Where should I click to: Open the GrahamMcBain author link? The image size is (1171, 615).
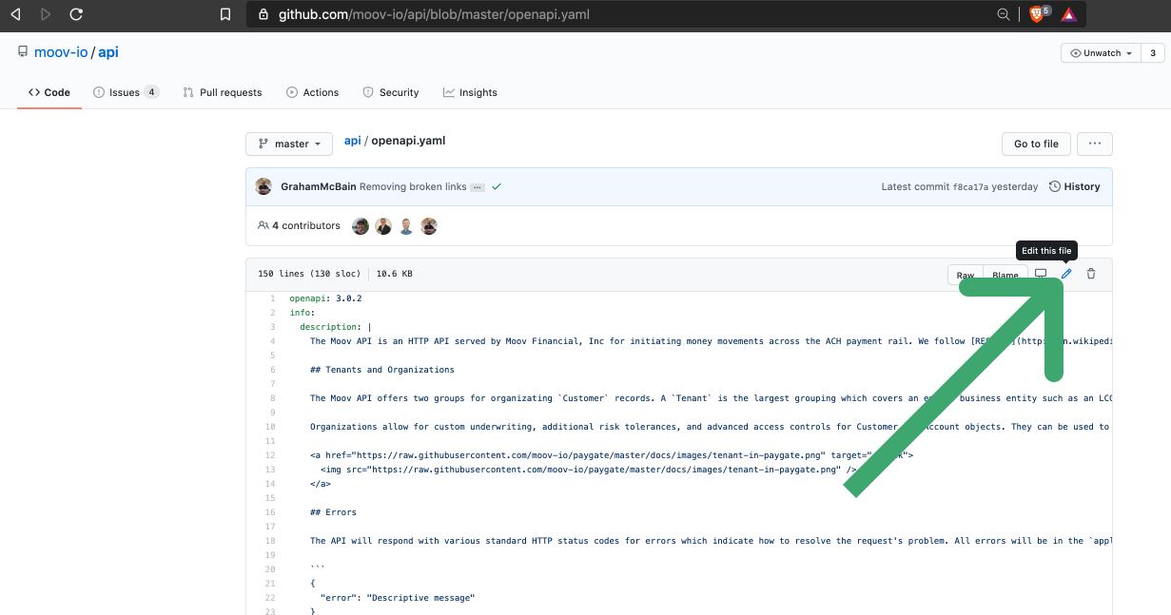tap(319, 186)
